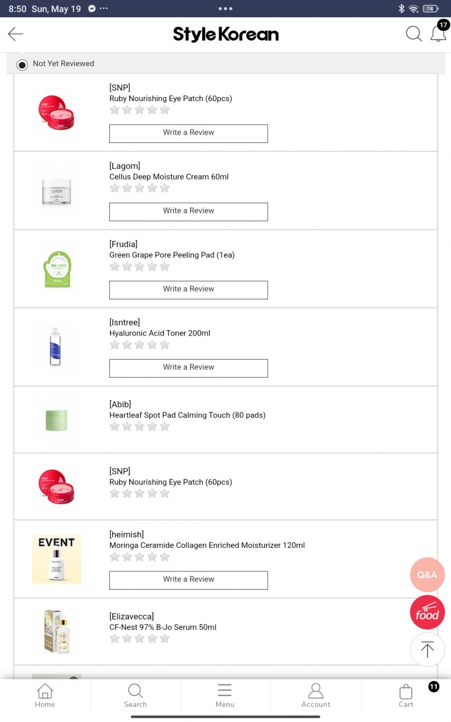This screenshot has width=451, height=722.
Task: Open the Elizavecca CF-Nest Serum product image
Action: click(x=57, y=632)
